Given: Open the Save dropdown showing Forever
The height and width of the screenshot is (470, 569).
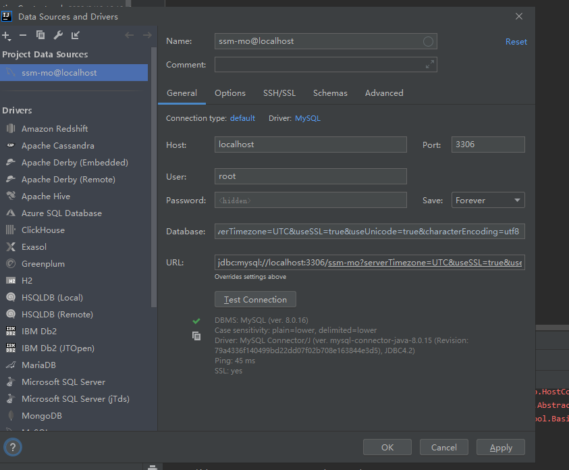Looking at the screenshot, I should tap(488, 200).
